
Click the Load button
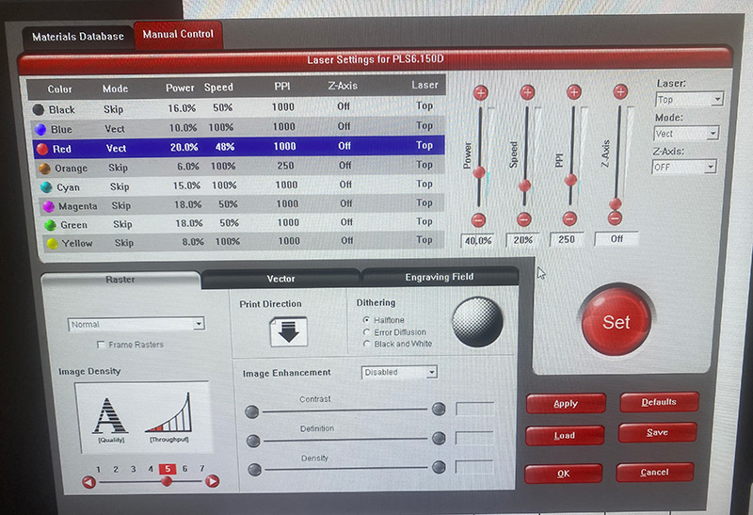(565, 435)
